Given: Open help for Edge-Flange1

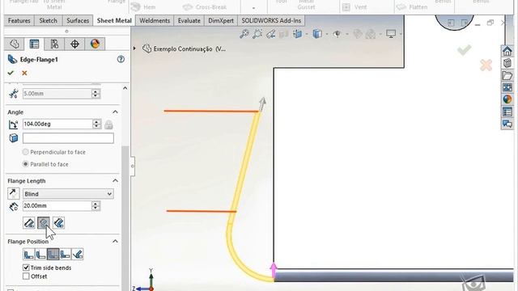Looking at the screenshot, I should 121,59.
